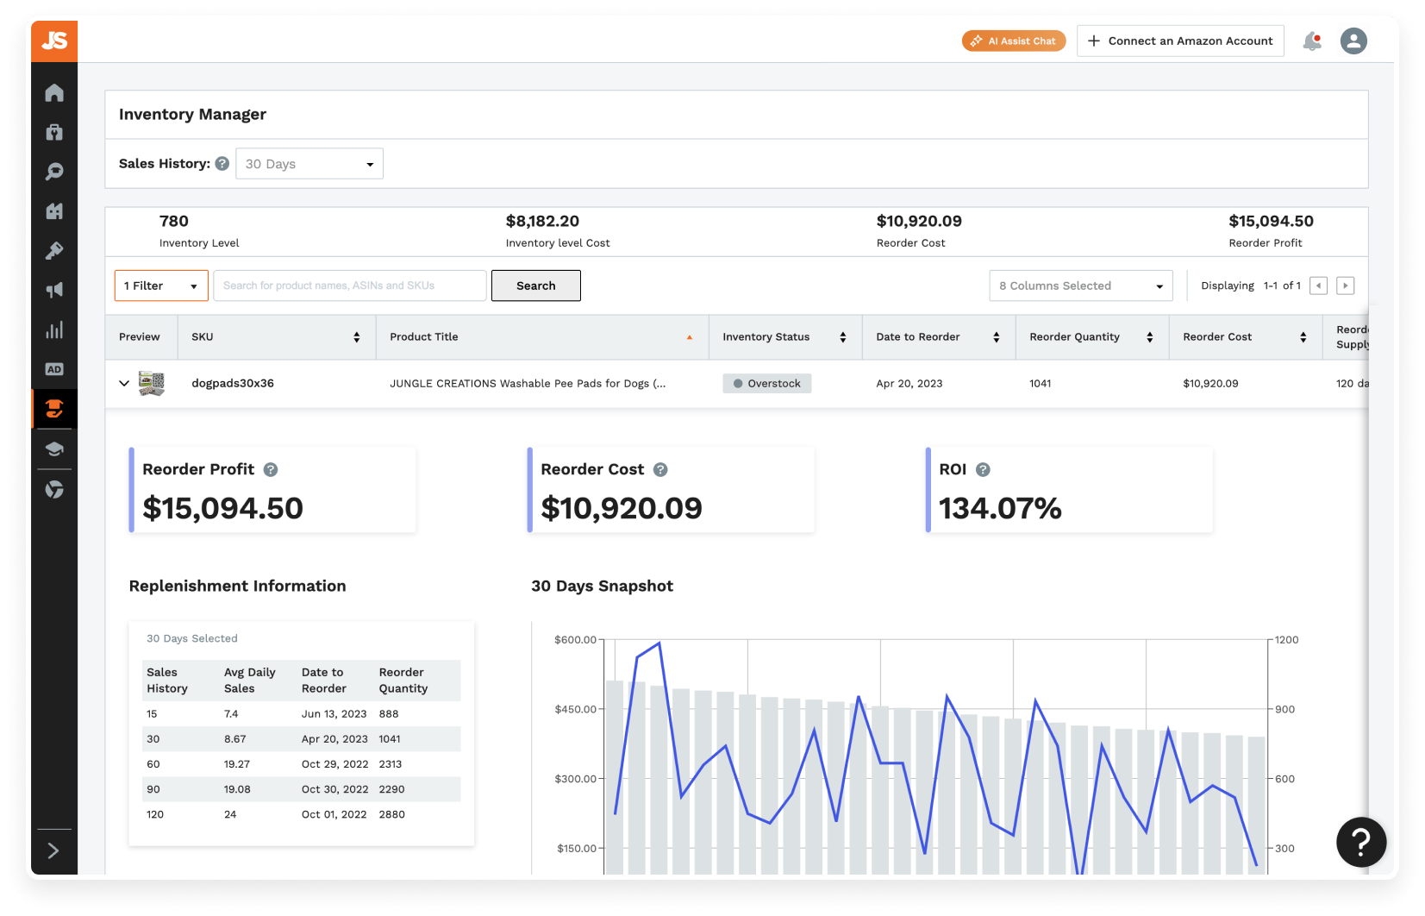Viewport: 1425px width, 916px height.
Task: Click the dogpads30x36 product thumbnail
Action: (152, 383)
